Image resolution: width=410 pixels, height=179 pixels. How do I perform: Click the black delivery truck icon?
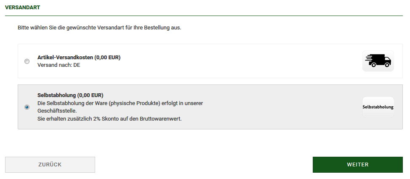(378, 61)
